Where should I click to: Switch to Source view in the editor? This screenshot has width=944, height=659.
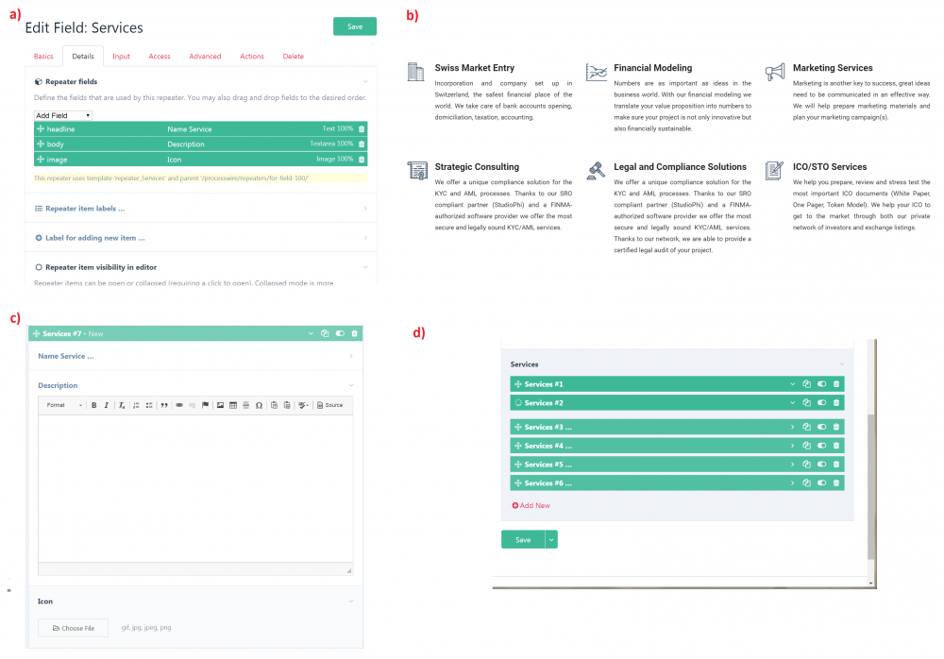330,405
